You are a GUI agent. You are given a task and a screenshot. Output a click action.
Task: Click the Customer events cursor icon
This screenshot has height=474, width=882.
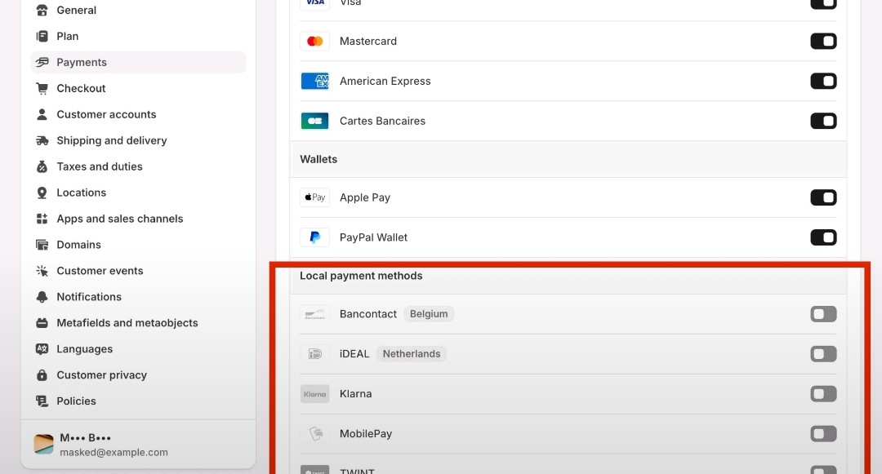point(42,271)
